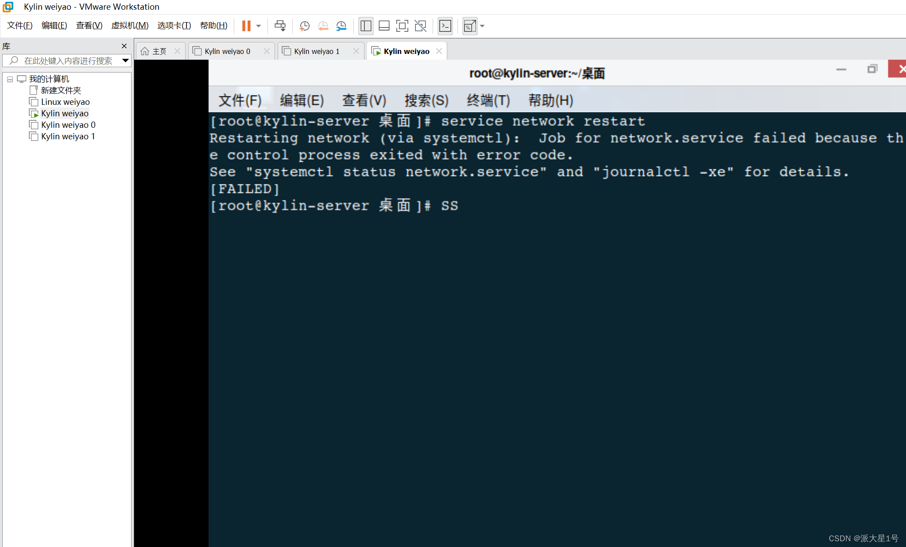Open power options dropdown beside pause
The width and height of the screenshot is (906, 547).
tap(259, 26)
